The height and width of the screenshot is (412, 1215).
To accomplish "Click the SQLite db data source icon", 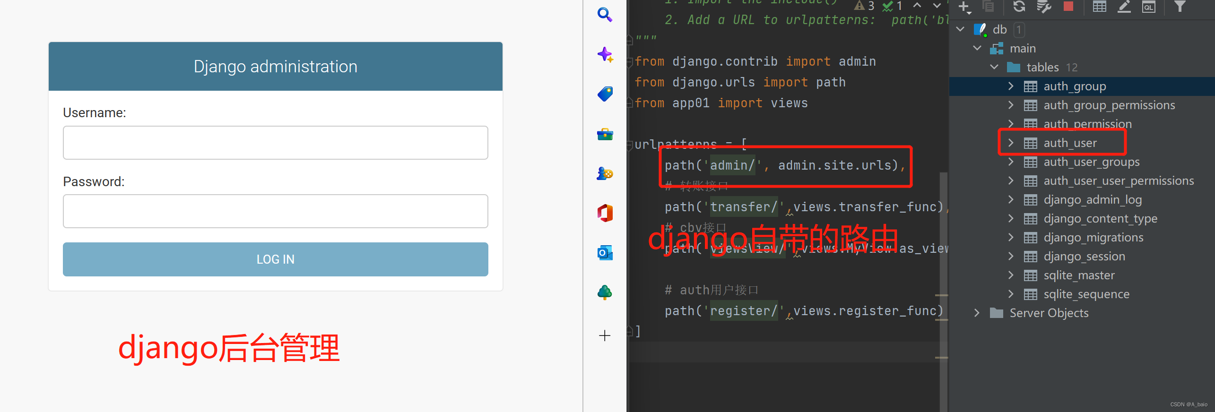I will 980,29.
